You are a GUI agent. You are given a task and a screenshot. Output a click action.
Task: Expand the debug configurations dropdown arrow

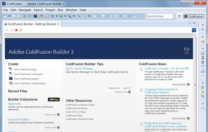(x=57, y=16)
